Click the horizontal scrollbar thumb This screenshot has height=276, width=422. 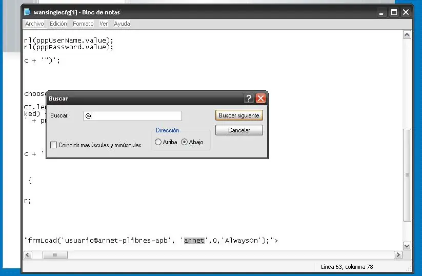55,255
